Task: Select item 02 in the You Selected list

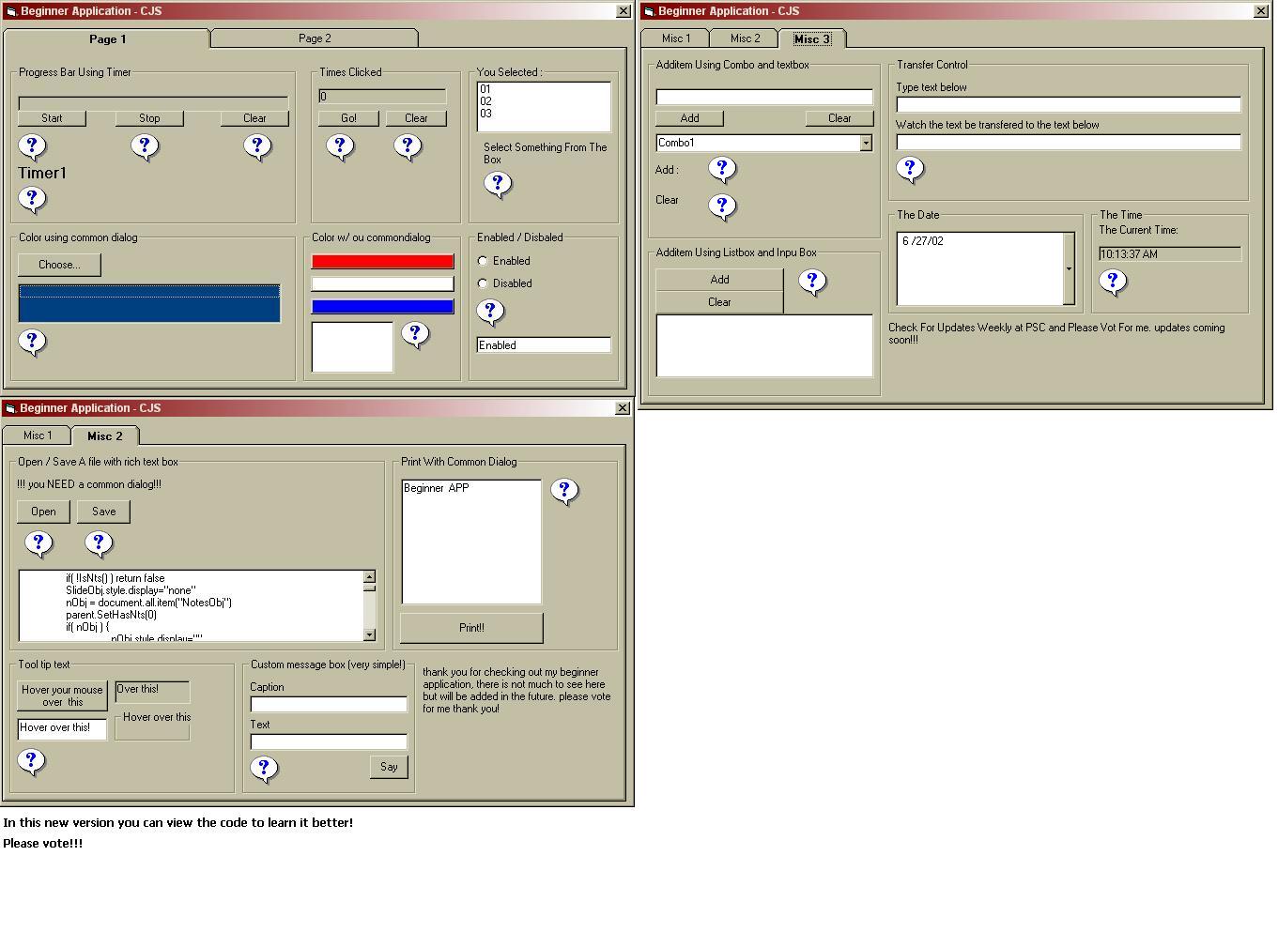Action: (x=543, y=101)
